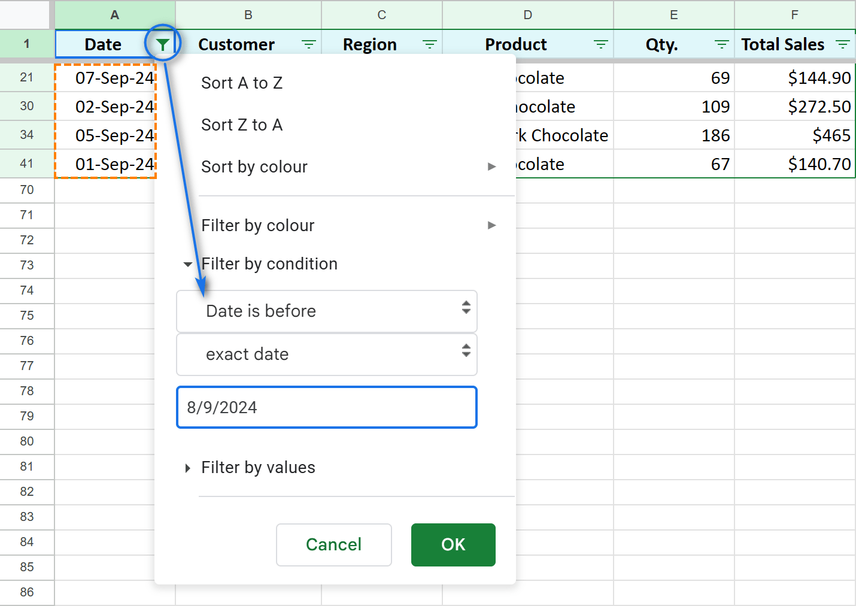Open Sort by colour submenu
This screenshot has width=856, height=606.
pyautogui.click(x=349, y=166)
